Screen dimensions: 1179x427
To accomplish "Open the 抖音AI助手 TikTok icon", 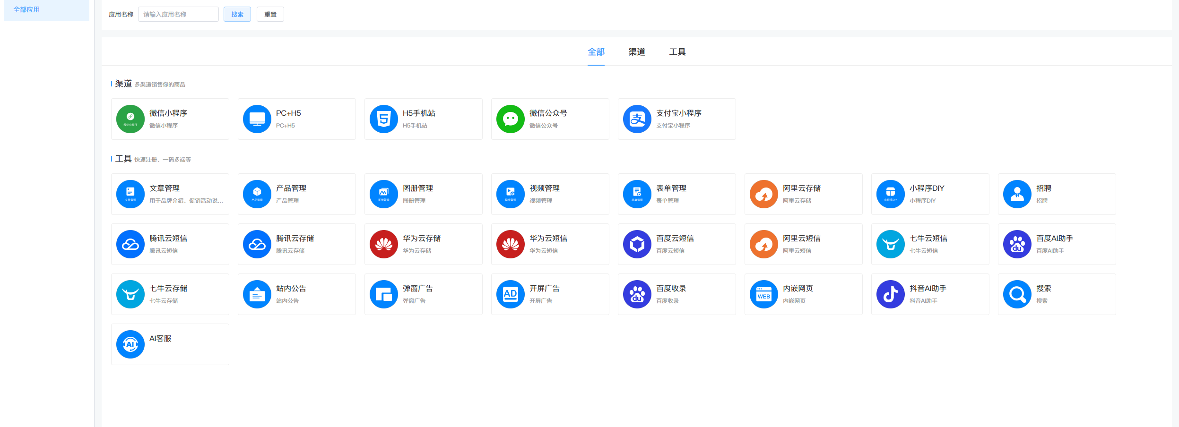I will [891, 294].
